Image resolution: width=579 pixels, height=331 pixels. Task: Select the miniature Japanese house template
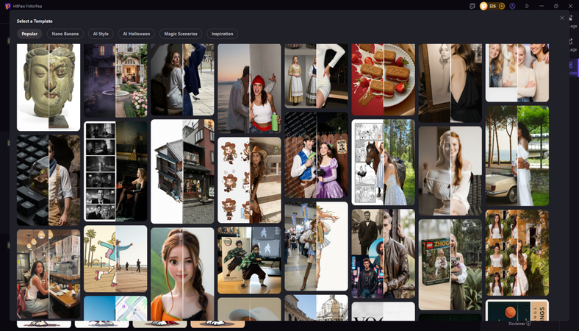tap(182, 171)
